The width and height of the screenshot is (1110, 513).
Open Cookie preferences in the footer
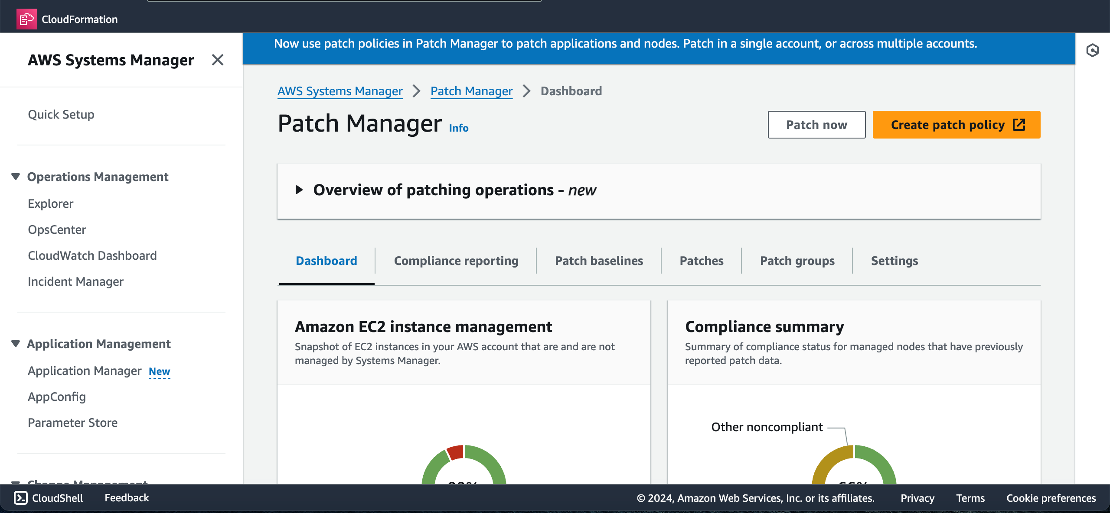[x=1051, y=498]
